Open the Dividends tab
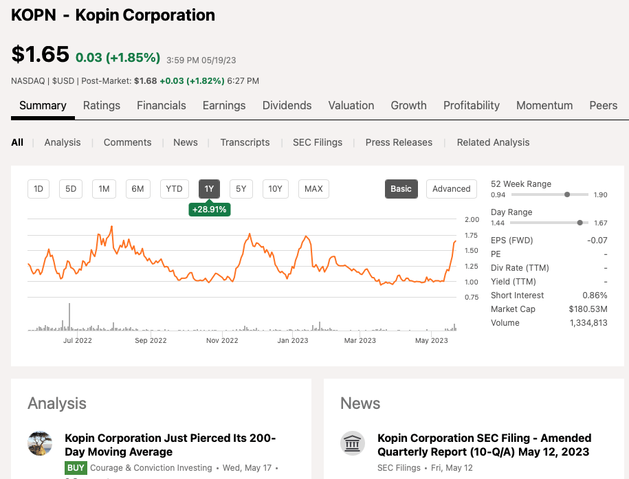 (x=287, y=105)
